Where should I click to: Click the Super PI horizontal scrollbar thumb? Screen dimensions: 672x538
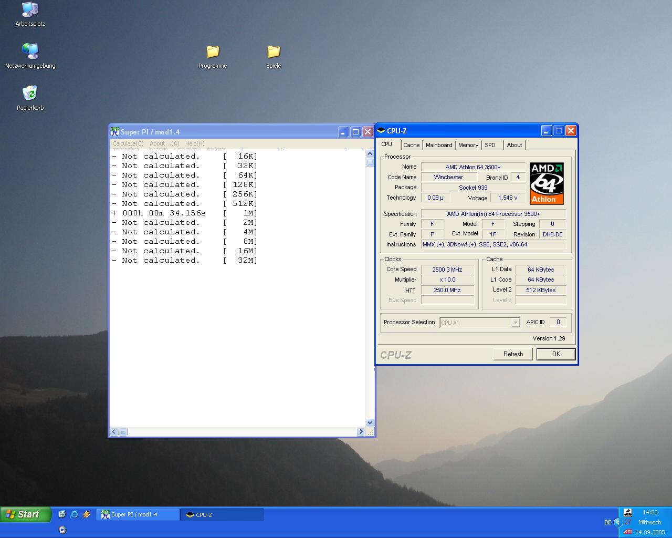pyautogui.click(x=123, y=432)
